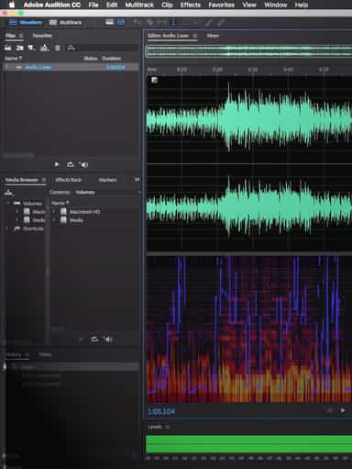The image size is (352, 469).
Task: Click the waveform overview navigator bar
Action: 248,51
